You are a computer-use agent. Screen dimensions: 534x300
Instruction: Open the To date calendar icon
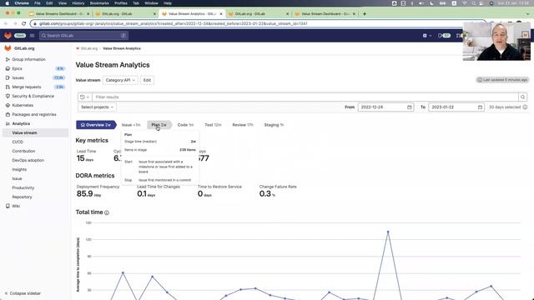pos(481,107)
